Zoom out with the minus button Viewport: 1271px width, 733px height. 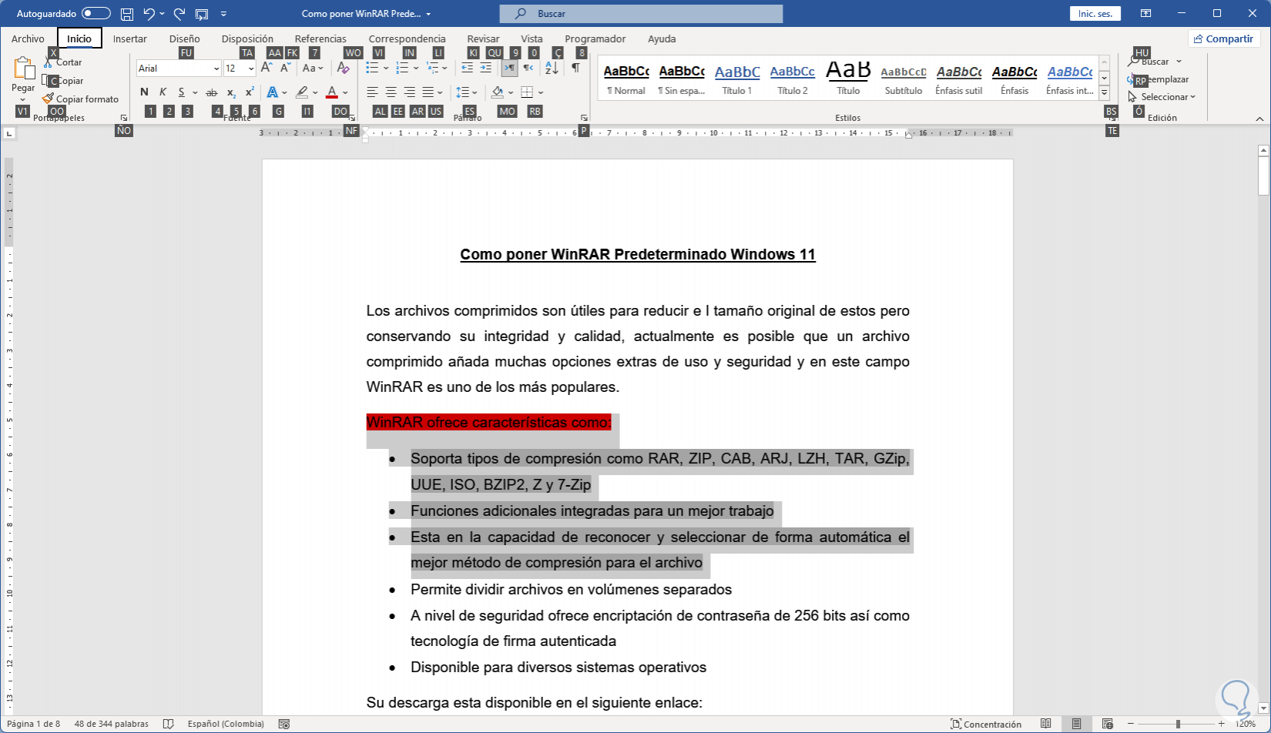1130,724
